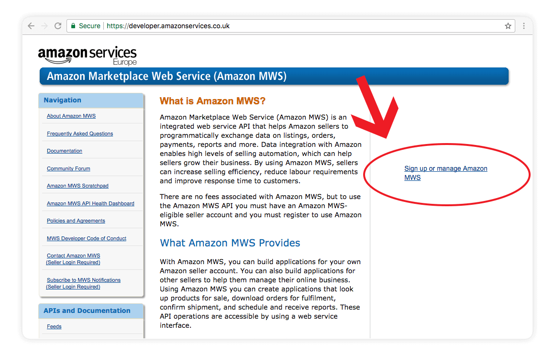Click Sign up or manage Amazon MWS
Viewport: 555px width, 356px height.
pyautogui.click(x=445, y=173)
